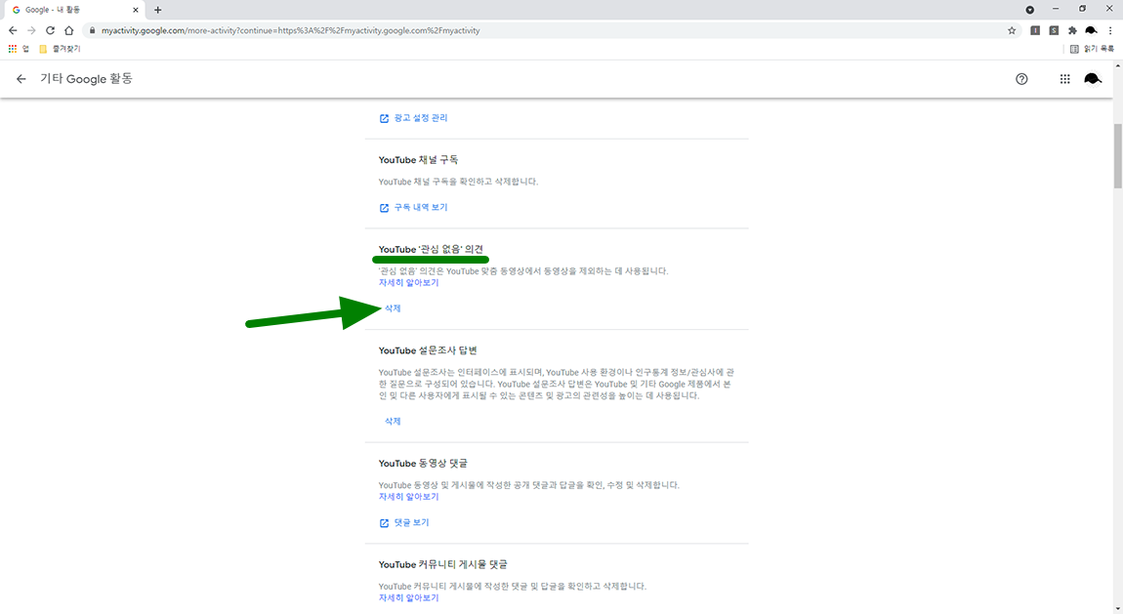Open the Google apps grid
This screenshot has height=614, width=1123.
[1065, 79]
